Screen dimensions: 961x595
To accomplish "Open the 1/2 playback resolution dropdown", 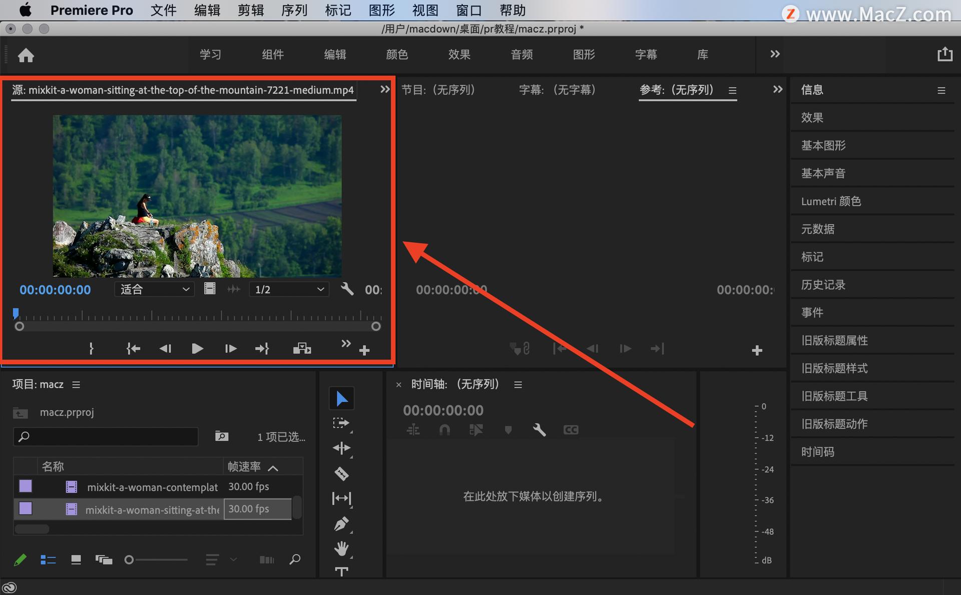I will point(289,289).
